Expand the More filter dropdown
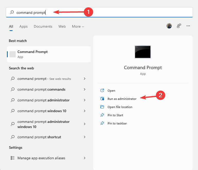The height and width of the screenshot is (170, 198). coord(78,26)
